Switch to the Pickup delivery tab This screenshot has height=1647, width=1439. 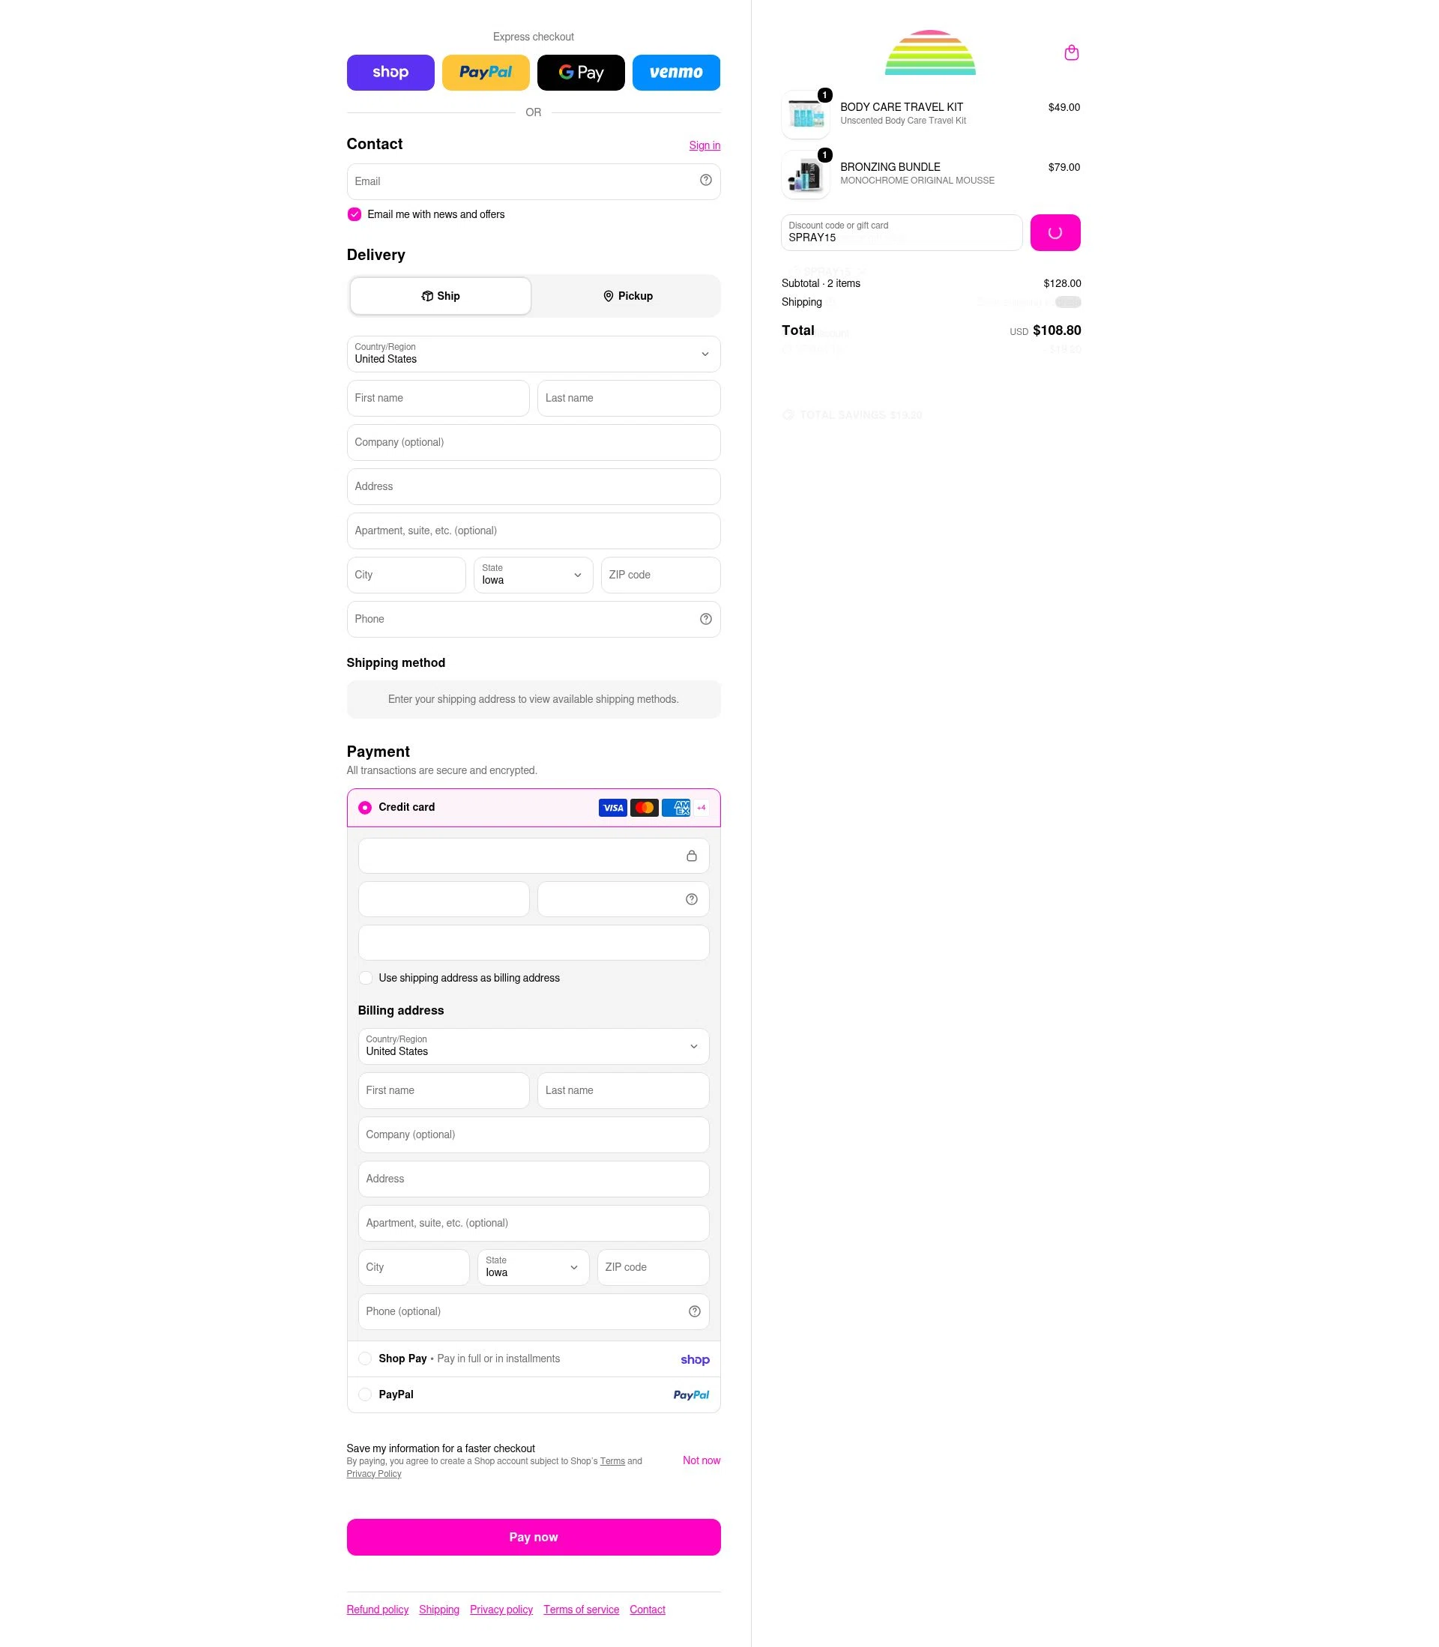627,296
